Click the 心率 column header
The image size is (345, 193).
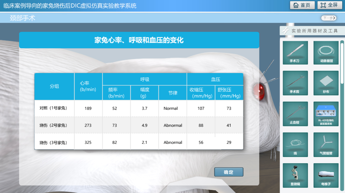pos(88,86)
